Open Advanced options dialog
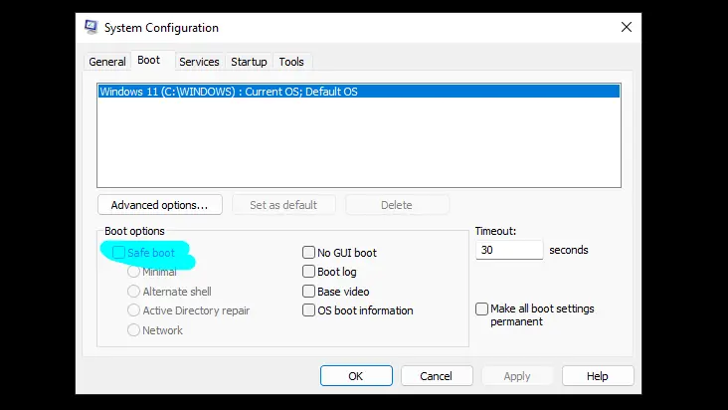The width and height of the screenshot is (728, 410). tap(160, 205)
